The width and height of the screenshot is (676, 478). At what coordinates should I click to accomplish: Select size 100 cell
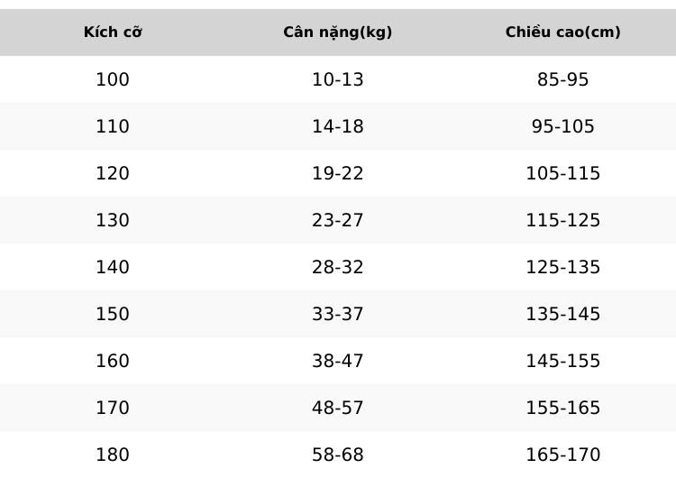pyautogui.click(x=113, y=80)
